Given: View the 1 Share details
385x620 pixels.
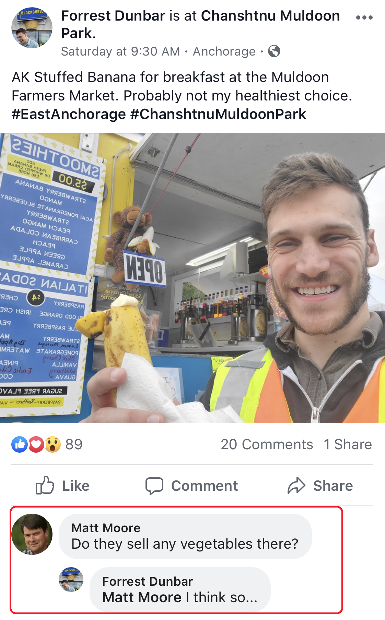Looking at the screenshot, I should 348,444.
